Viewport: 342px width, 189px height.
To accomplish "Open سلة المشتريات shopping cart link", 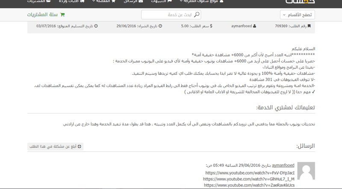I will [x=46, y=15].
